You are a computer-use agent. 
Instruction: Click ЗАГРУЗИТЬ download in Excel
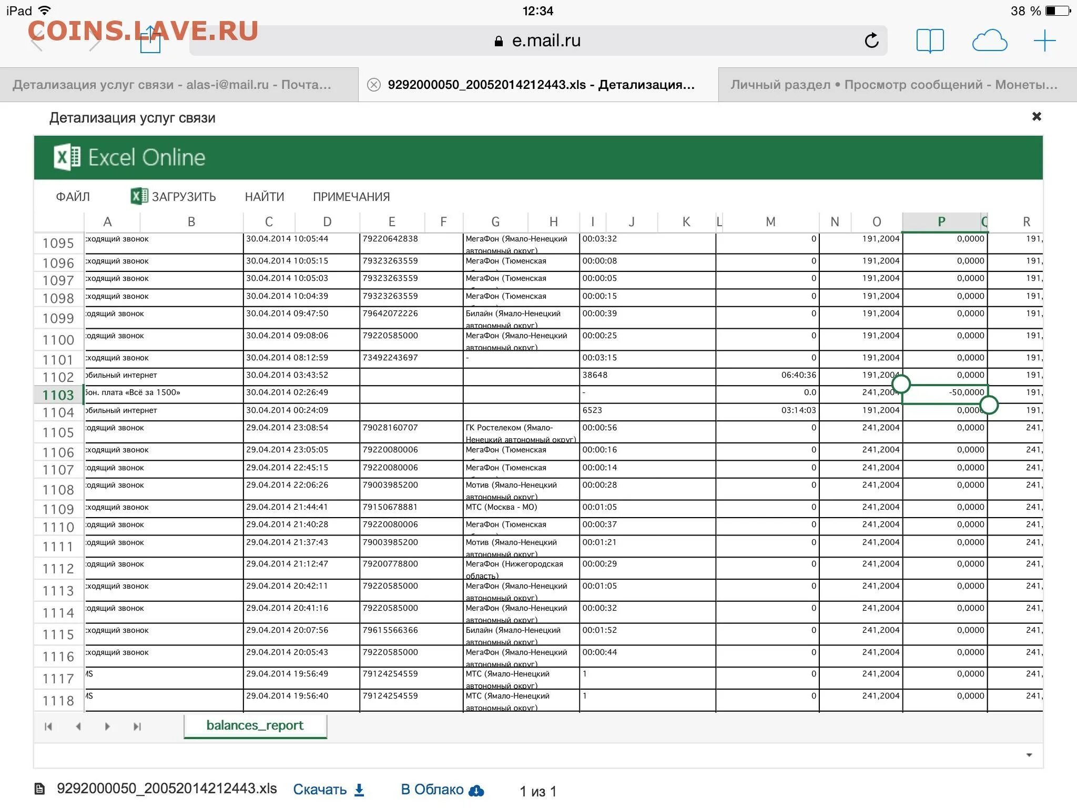(174, 197)
